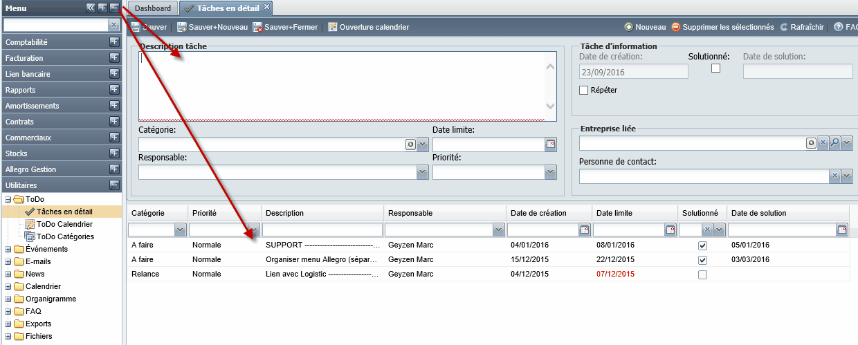
Task: Expand the E-mails folder
Action: (x=8, y=261)
